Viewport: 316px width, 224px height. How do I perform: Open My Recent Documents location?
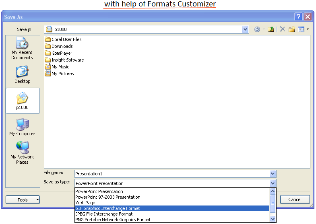[x=22, y=48]
